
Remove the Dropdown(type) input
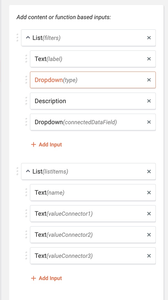149,80
